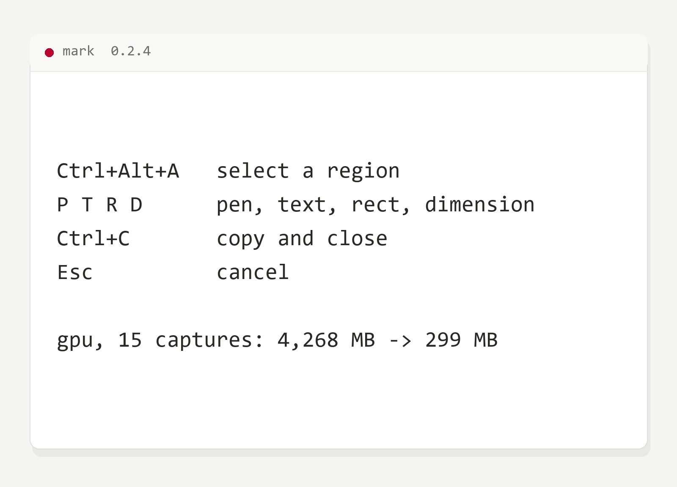Click the word "pen," in tools list

(x=240, y=205)
